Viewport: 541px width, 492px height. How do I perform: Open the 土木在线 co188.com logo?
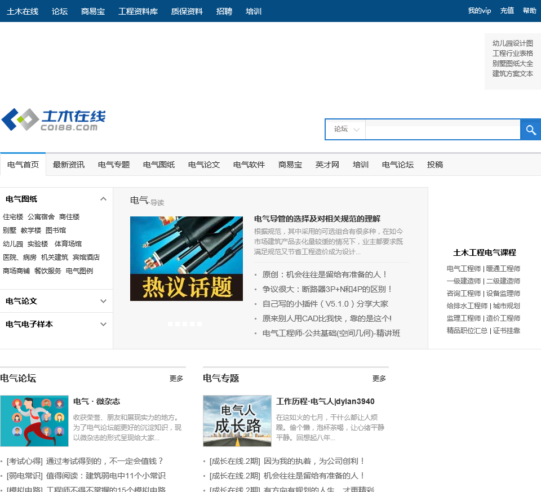(54, 119)
